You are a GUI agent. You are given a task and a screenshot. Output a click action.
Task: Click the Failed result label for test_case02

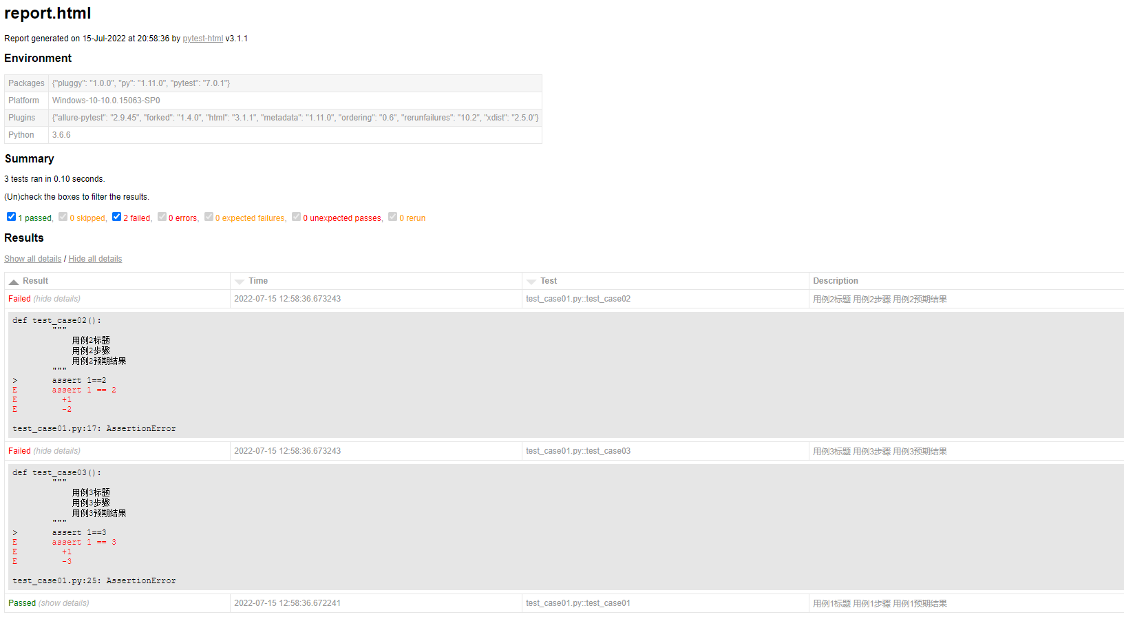click(x=19, y=299)
